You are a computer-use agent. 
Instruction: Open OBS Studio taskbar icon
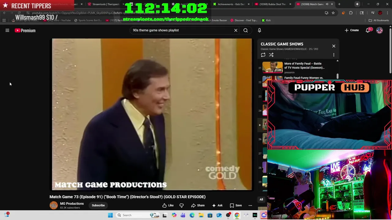point(228,215)
